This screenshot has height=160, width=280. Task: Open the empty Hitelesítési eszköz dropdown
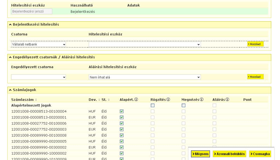pos(145,44)
